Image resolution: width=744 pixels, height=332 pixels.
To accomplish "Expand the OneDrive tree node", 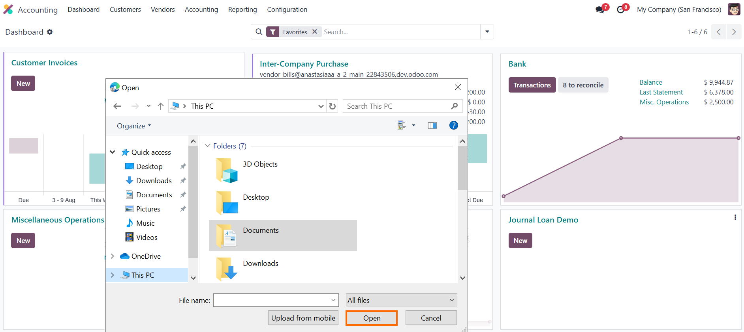I will pyautogui.click(x=113, y=256).
